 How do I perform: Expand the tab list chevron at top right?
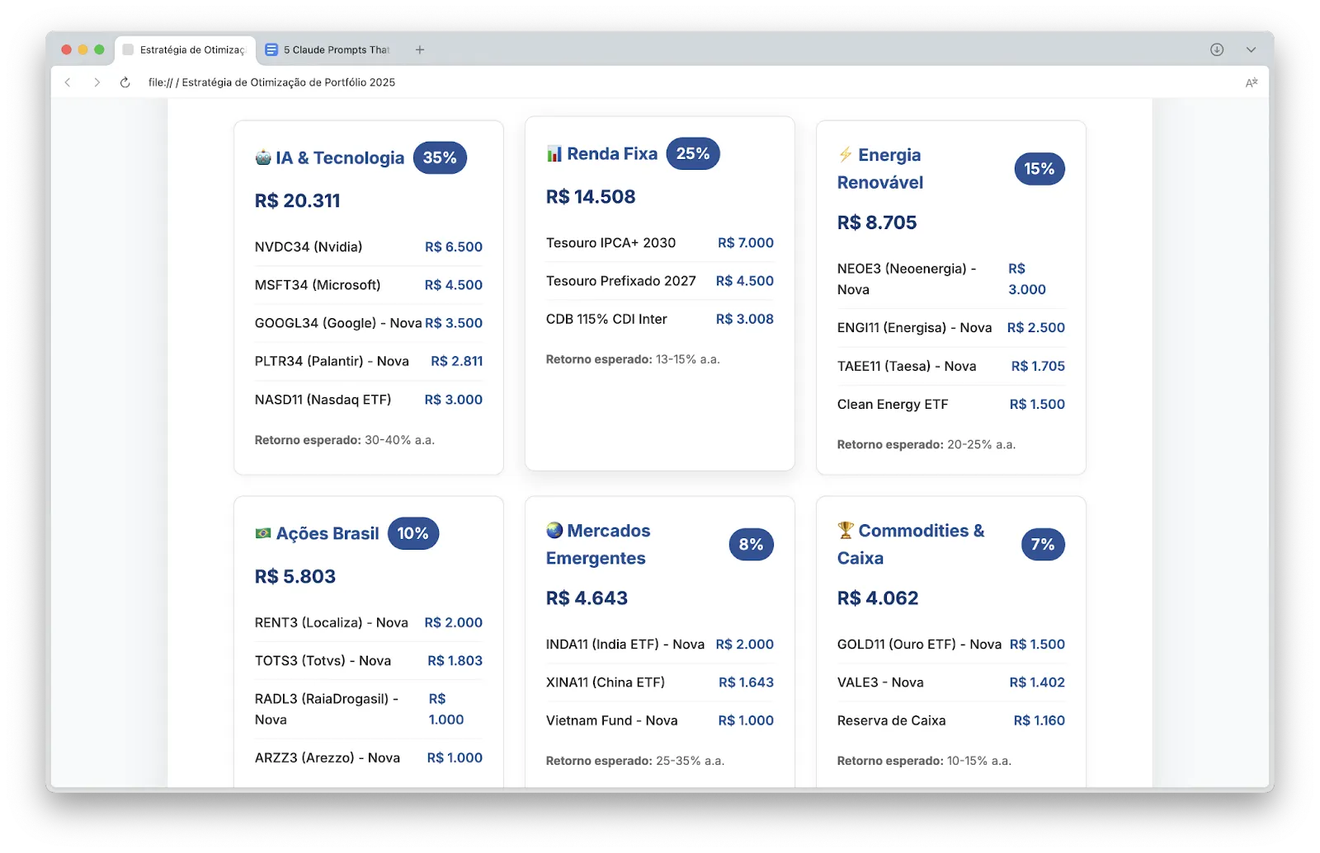(x=1251, y=49)
